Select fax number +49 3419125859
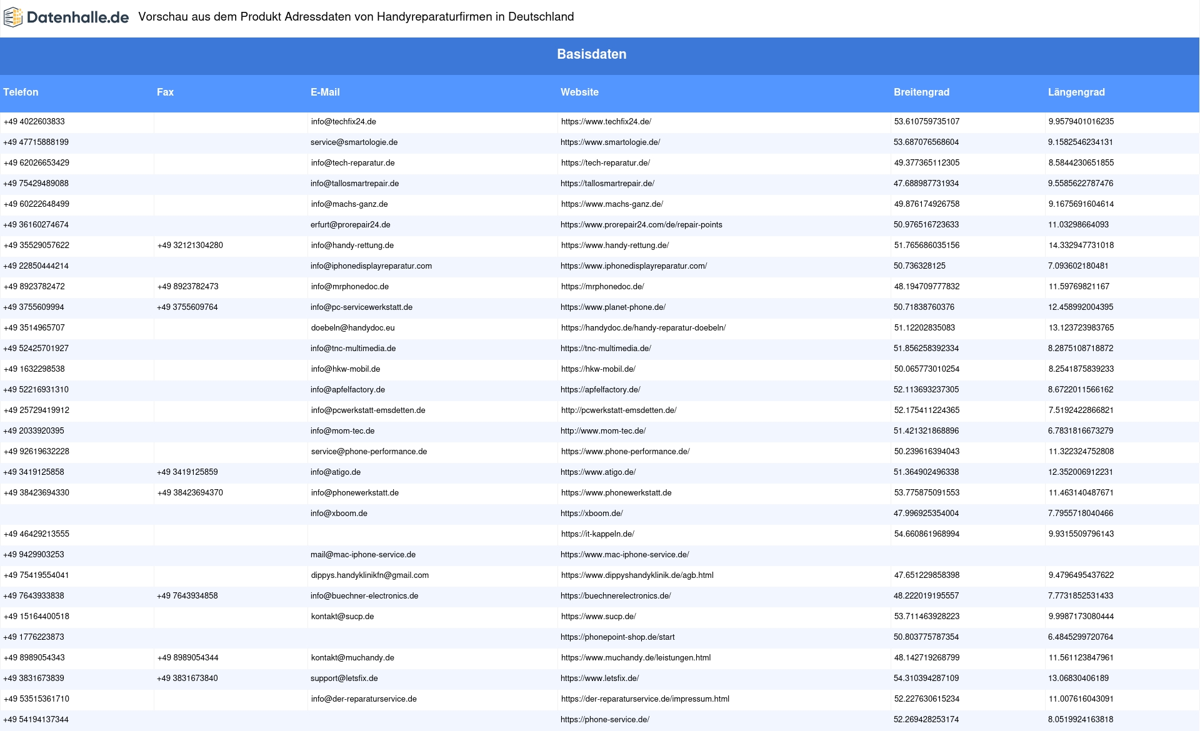 pyautogui.click(x=187, y=472)
